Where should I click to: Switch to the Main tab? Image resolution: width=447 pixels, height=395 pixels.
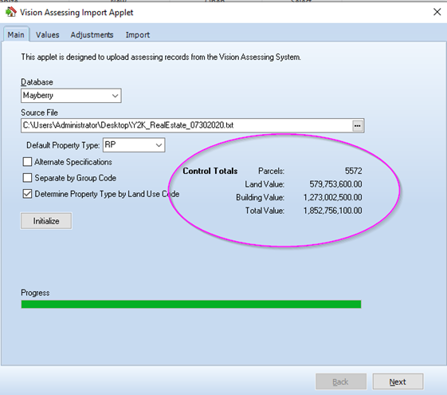point(16,35)
